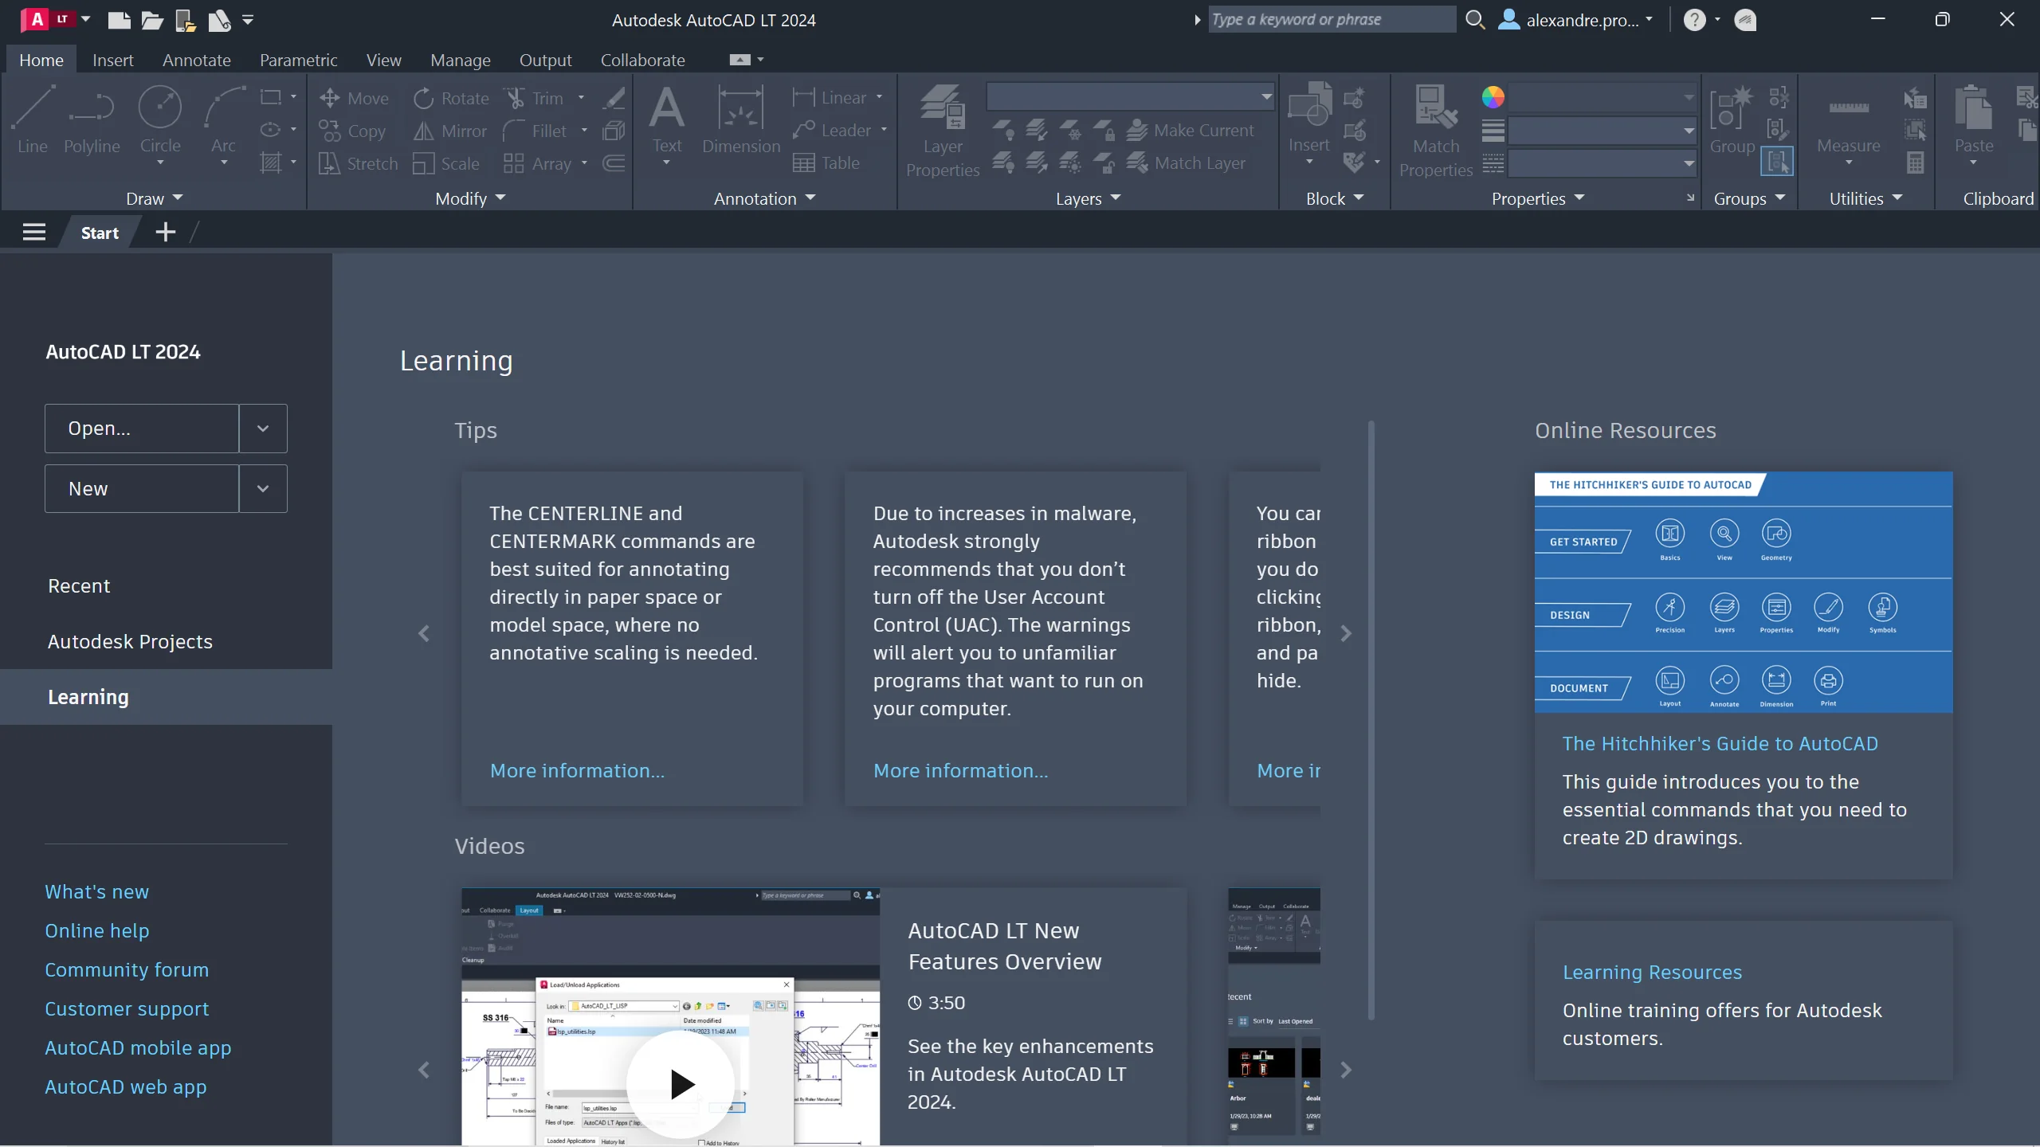The image size is (2040, 1147).
Task: Click Match Layer tool
Action: pyautogui.click(x=1187, y=162)
